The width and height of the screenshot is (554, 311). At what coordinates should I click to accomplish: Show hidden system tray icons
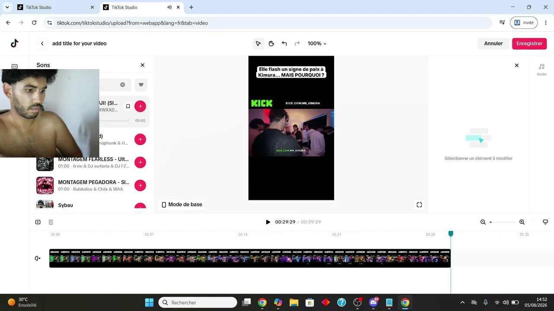[462, 302]
